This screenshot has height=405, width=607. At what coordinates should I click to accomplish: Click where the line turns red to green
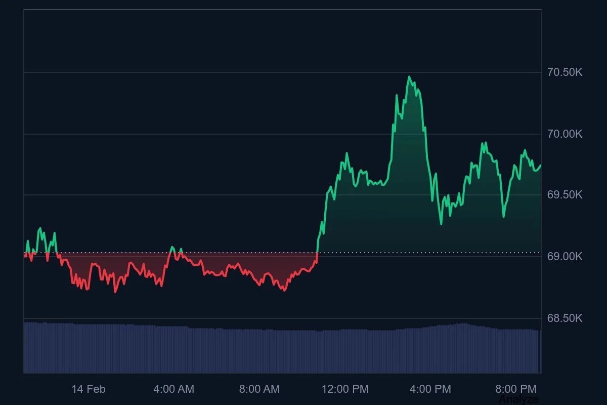(x=317, y=253)
